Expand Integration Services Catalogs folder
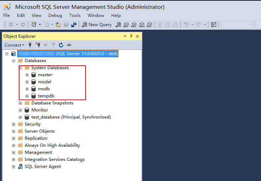The image size is (261, 181). [x=14, y=159]
